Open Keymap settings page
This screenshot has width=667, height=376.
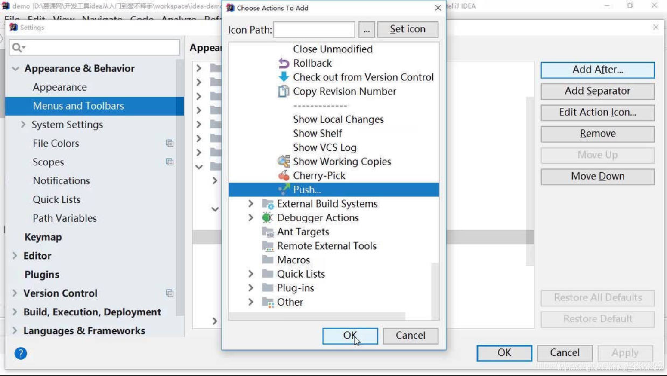click(43, 237)
